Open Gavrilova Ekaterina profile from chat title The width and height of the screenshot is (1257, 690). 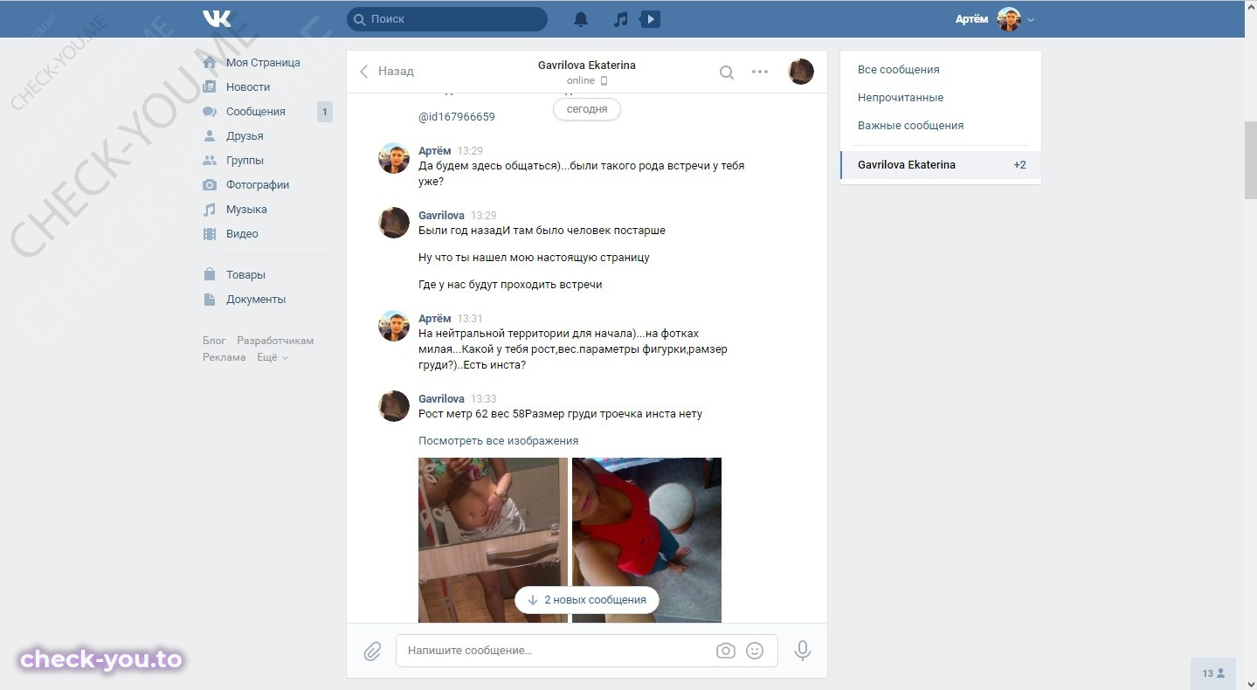[x=587, y=66]
